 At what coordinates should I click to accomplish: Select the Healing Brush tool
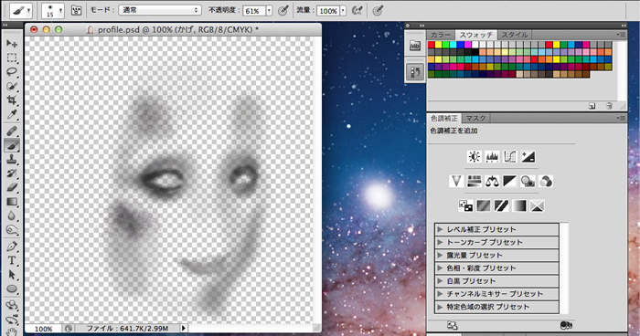coord(12,131)
